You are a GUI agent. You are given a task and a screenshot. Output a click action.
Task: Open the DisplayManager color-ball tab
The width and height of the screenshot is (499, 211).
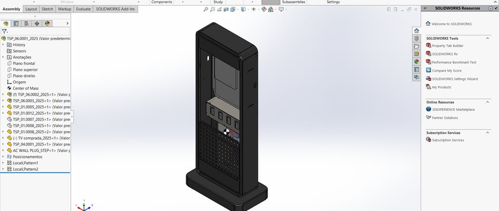tap(47, 23)
